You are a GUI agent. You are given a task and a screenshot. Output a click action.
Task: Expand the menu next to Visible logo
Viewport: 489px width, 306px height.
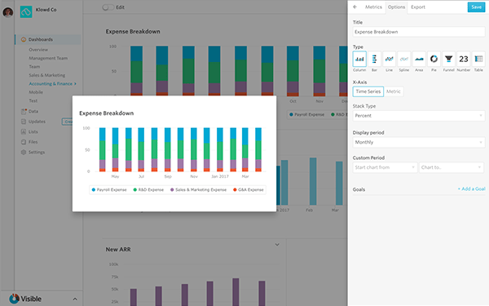coord(75,299)
